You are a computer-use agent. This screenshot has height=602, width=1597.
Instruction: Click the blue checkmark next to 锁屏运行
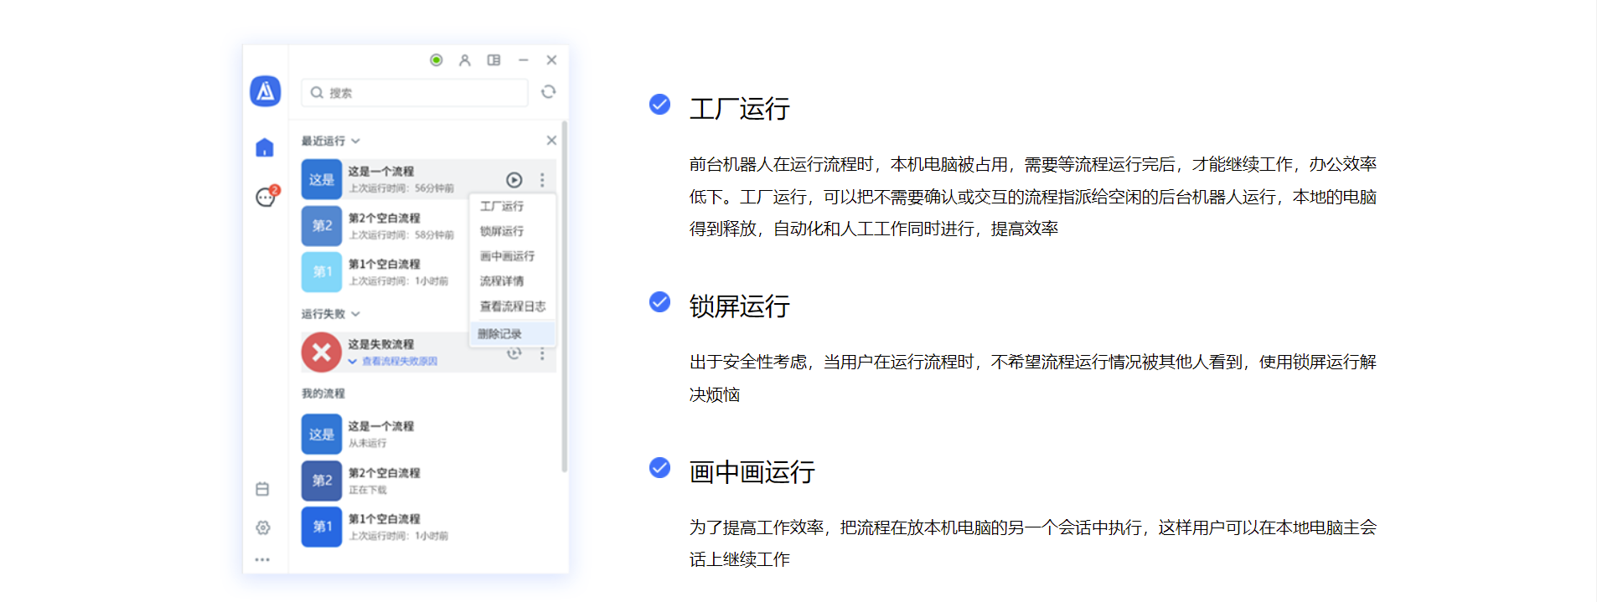pos(660,302)
